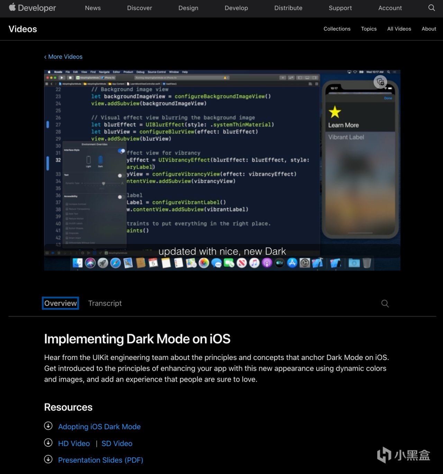Click the Apple TV icon in the Dock

click(280, 263)
